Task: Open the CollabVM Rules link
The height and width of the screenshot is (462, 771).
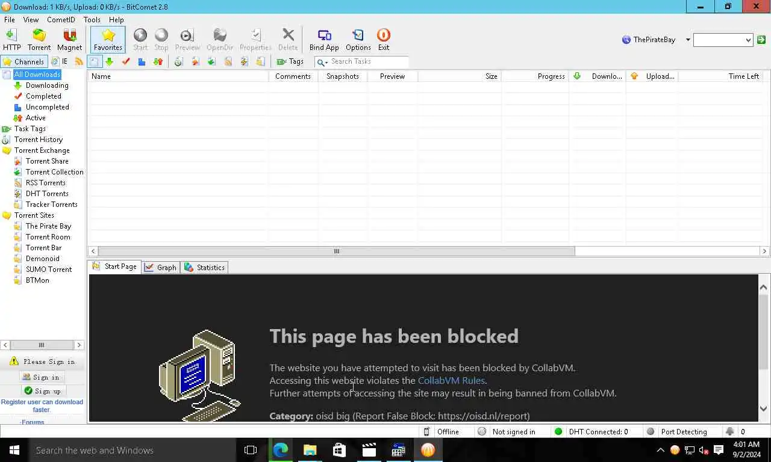Action: tap(451, 380)
